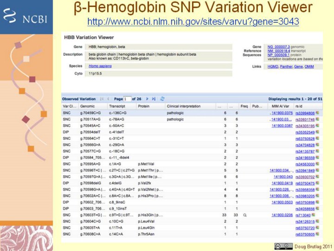Click the page number input field

point(128,99)
